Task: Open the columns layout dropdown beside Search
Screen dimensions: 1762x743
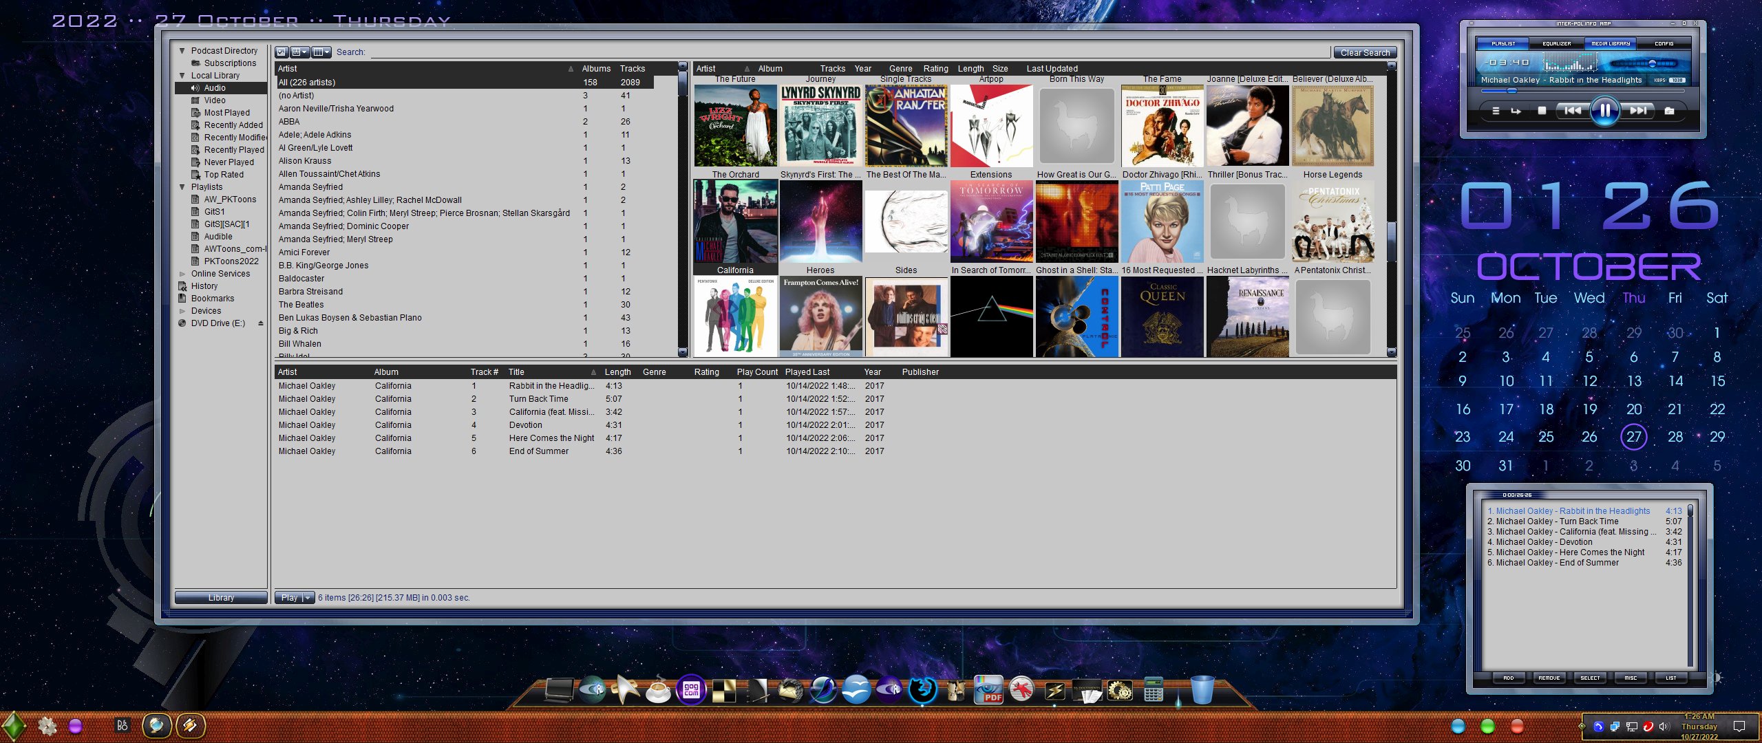Action: click(321, 52)
